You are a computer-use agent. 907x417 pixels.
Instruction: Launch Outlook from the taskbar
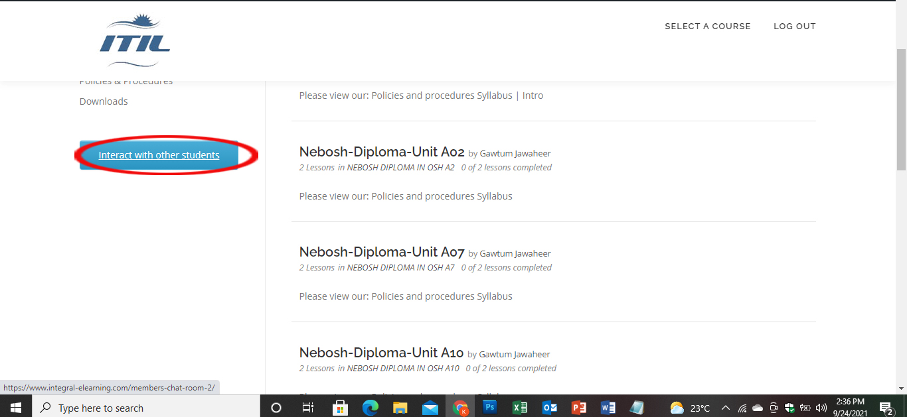coord(550,408)
